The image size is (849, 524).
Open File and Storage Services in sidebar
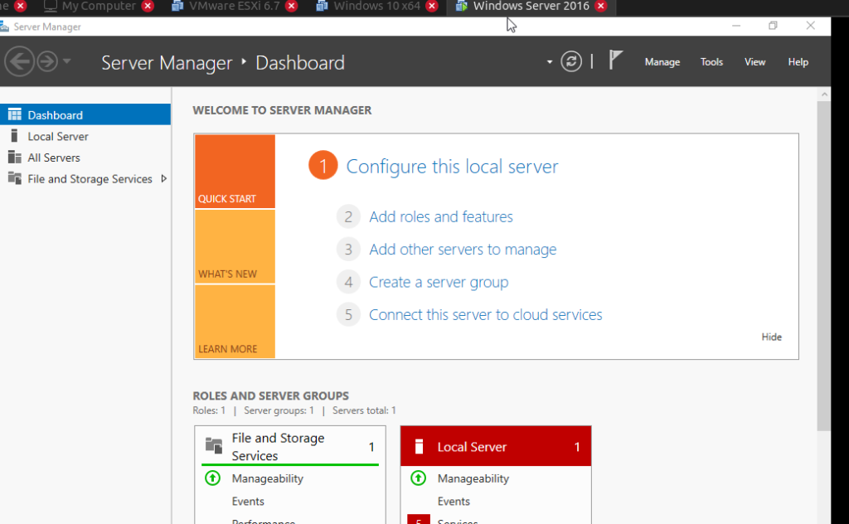[x=85, y=178]
